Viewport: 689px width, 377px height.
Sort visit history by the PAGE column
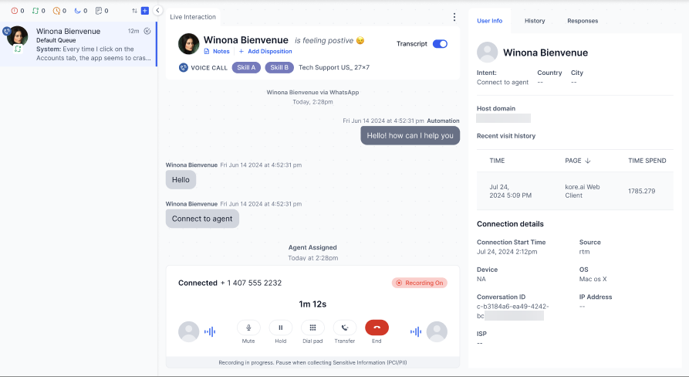[x=578, y=161]
